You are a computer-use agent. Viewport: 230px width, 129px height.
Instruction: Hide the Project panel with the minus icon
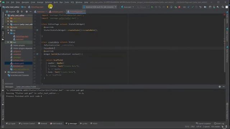coord(31,11)
